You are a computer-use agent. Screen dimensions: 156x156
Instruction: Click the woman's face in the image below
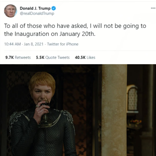click(43, 93)
